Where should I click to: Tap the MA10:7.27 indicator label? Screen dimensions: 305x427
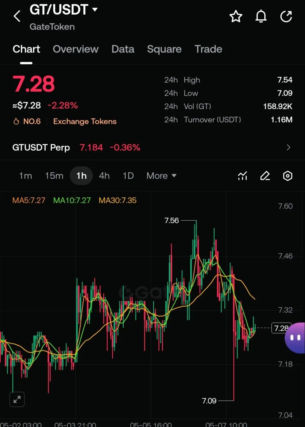click(x=72, y=200)
